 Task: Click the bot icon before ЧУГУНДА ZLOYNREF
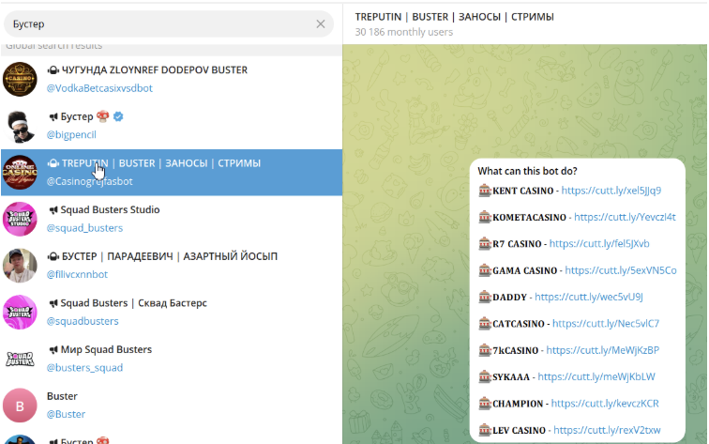(x=53, y=70)
